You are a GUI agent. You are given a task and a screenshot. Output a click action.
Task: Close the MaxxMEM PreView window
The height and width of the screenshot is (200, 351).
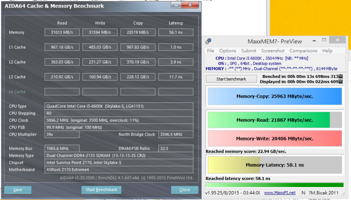point(338,40)
